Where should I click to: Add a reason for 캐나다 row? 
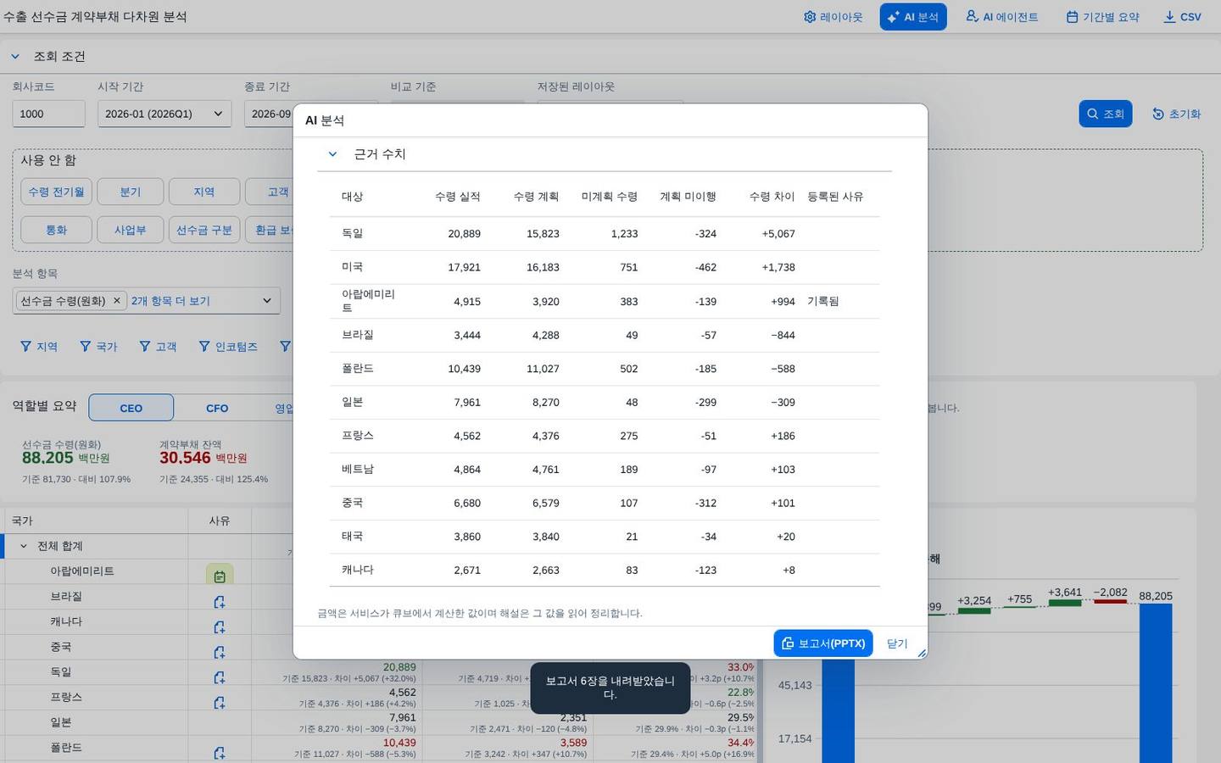pos(220,627)
